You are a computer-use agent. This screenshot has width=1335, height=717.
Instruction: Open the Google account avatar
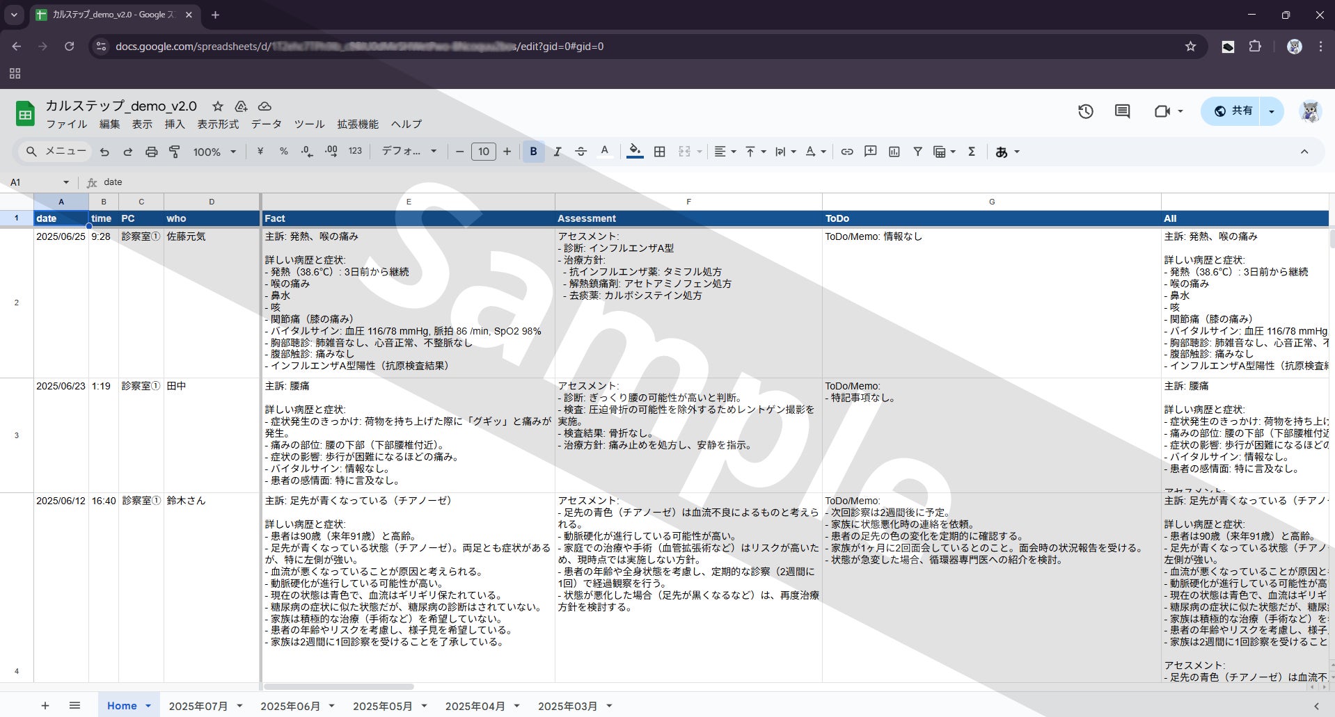coord(1311,111)
